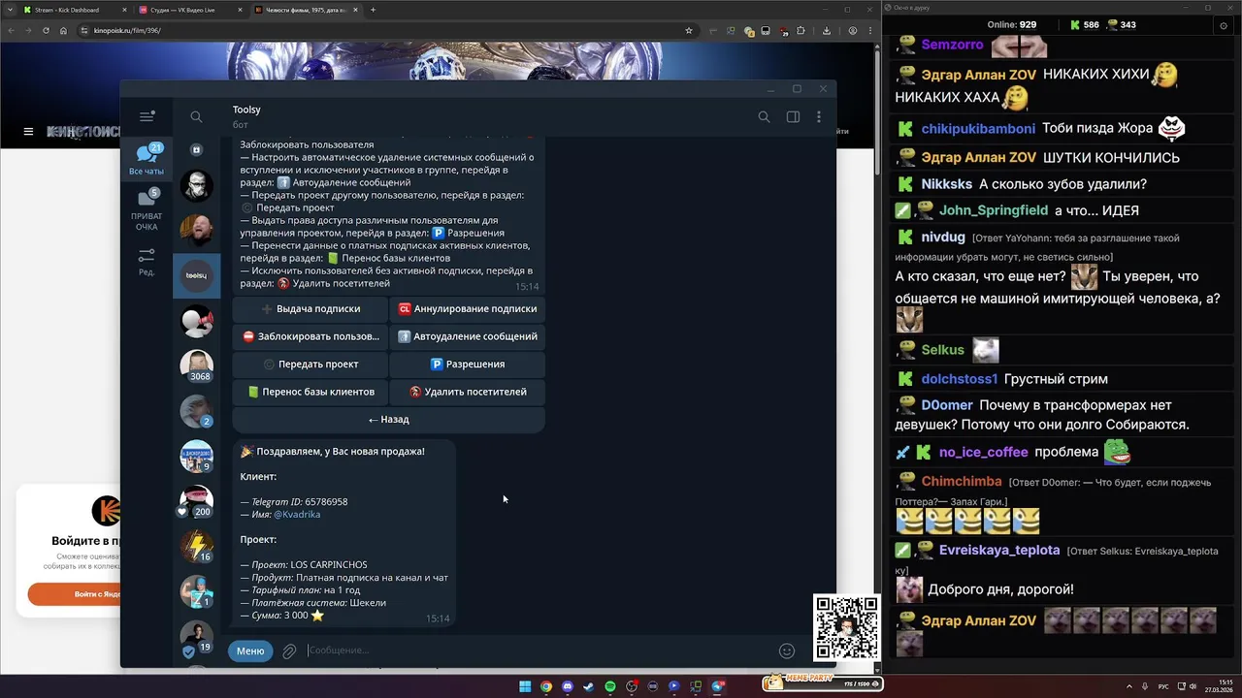The height and width of the screenshot is (698, 1242).
Task: Open browser extensions puzzle icon
Action: pyautogui.click(x=801, y=30)
